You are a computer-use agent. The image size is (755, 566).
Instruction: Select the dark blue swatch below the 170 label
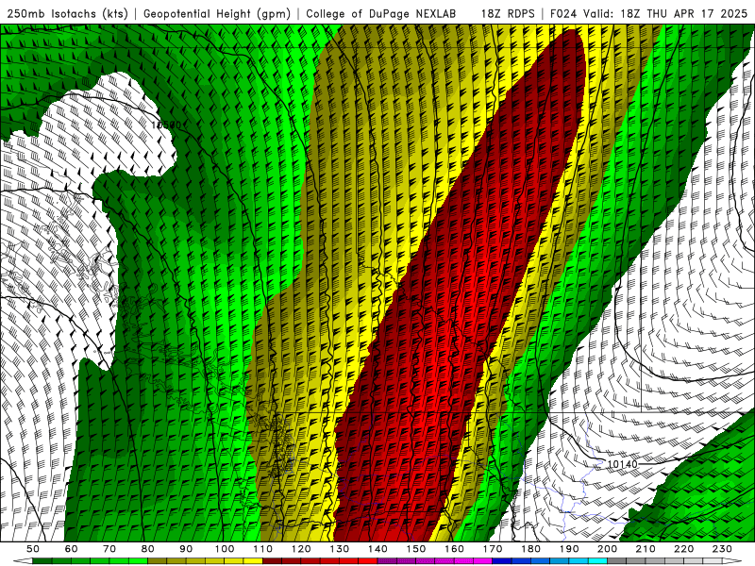pos(502,561)
